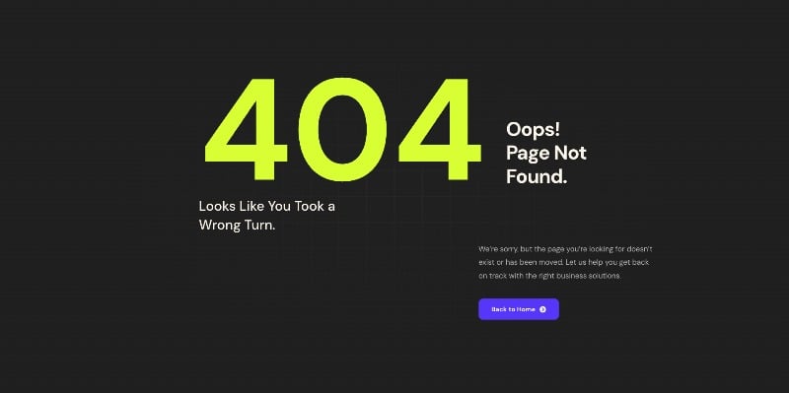Click "Looks Like You Took a" text line
Screen dimensions: 789x393
click(266, 206)
